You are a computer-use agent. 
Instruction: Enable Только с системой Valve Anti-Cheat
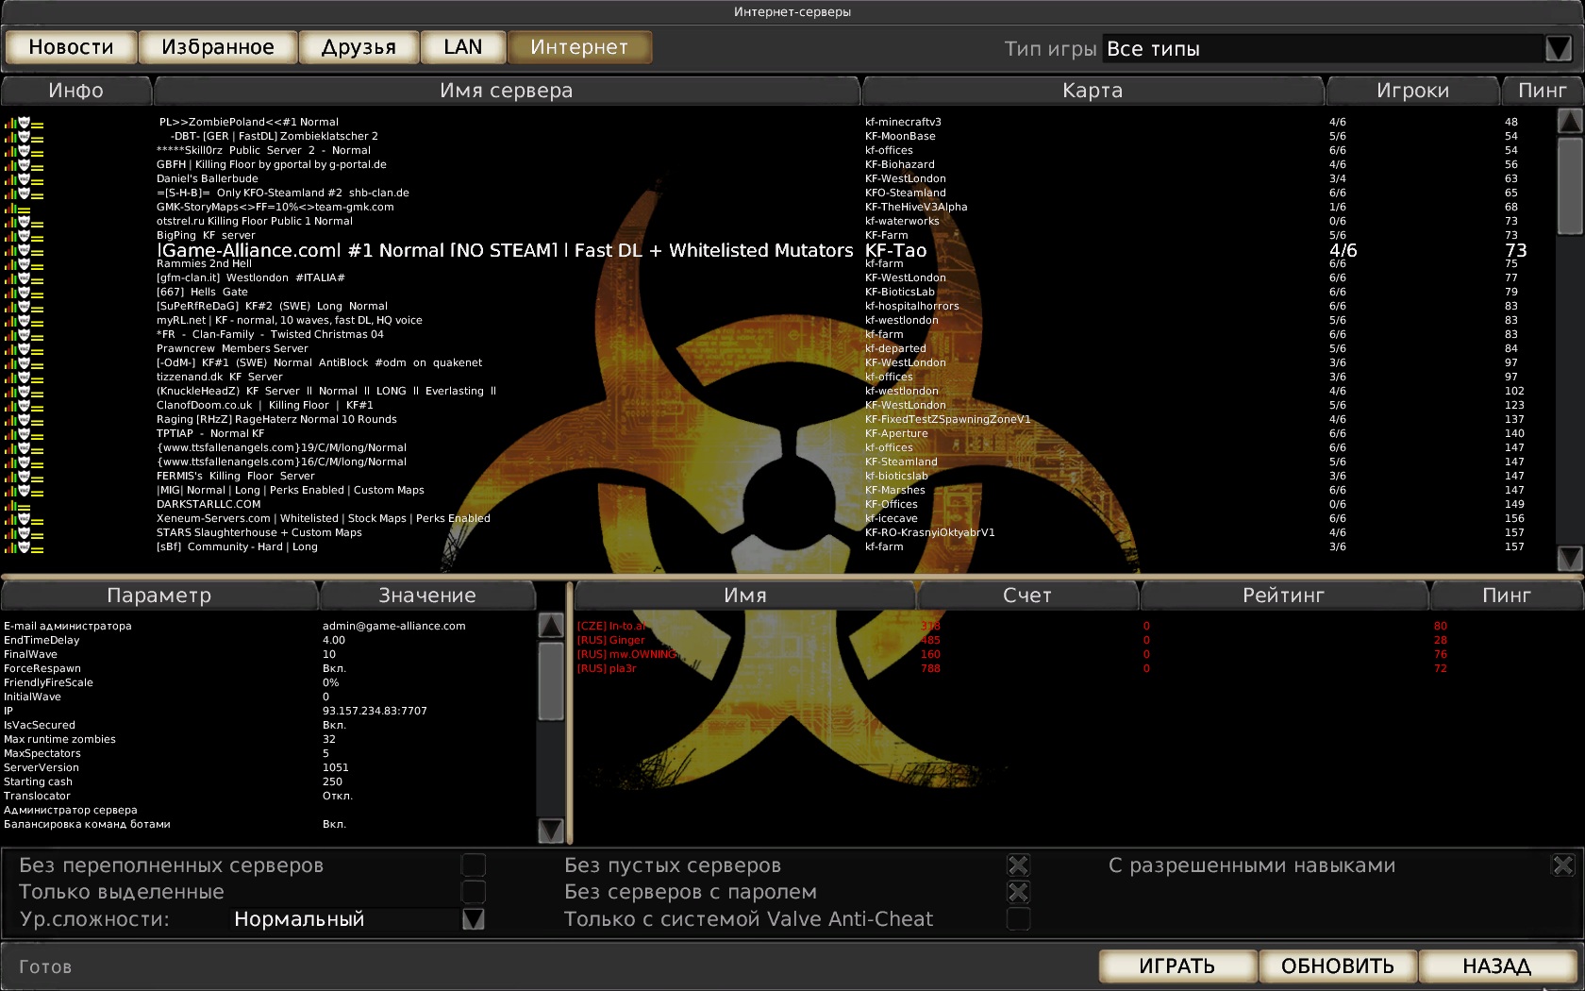pos(1018,918)
